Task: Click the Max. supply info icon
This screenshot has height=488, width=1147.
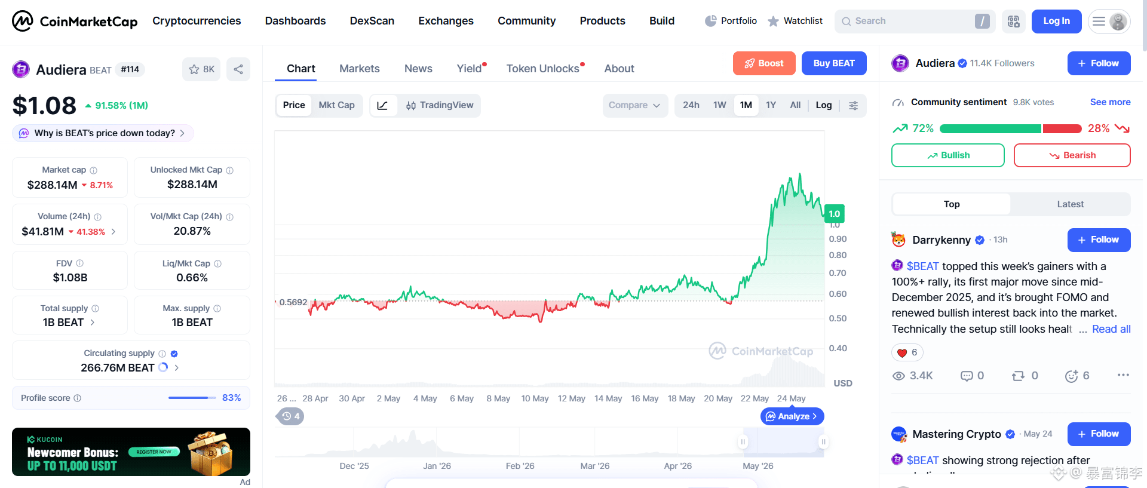Action: (217, 309)
